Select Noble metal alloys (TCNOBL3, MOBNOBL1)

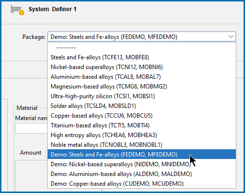coord(141,145)
